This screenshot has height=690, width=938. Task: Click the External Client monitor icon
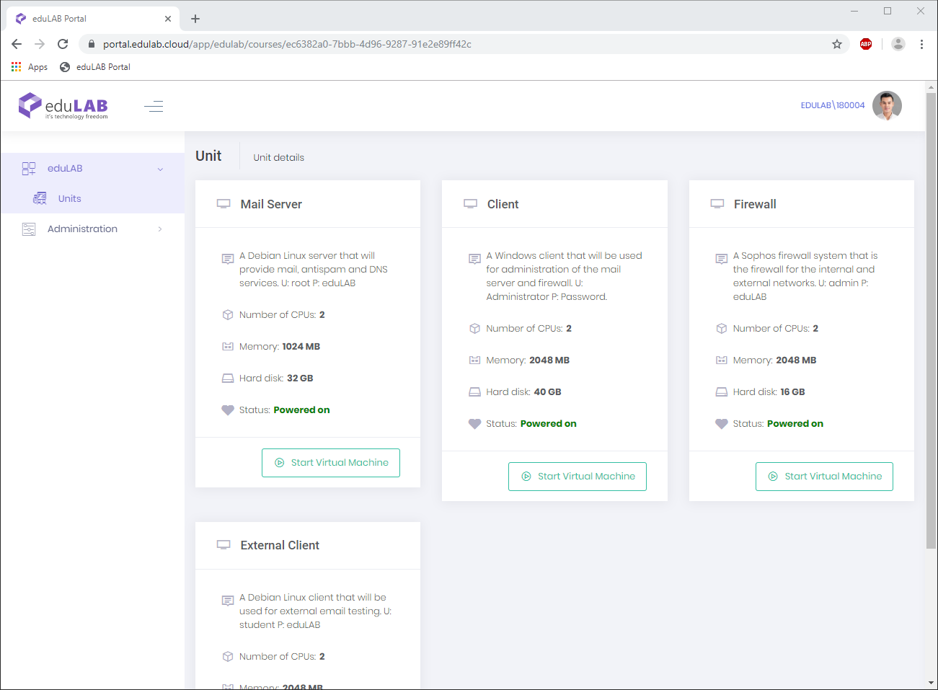pyautogui.click(x=224, y=545)
